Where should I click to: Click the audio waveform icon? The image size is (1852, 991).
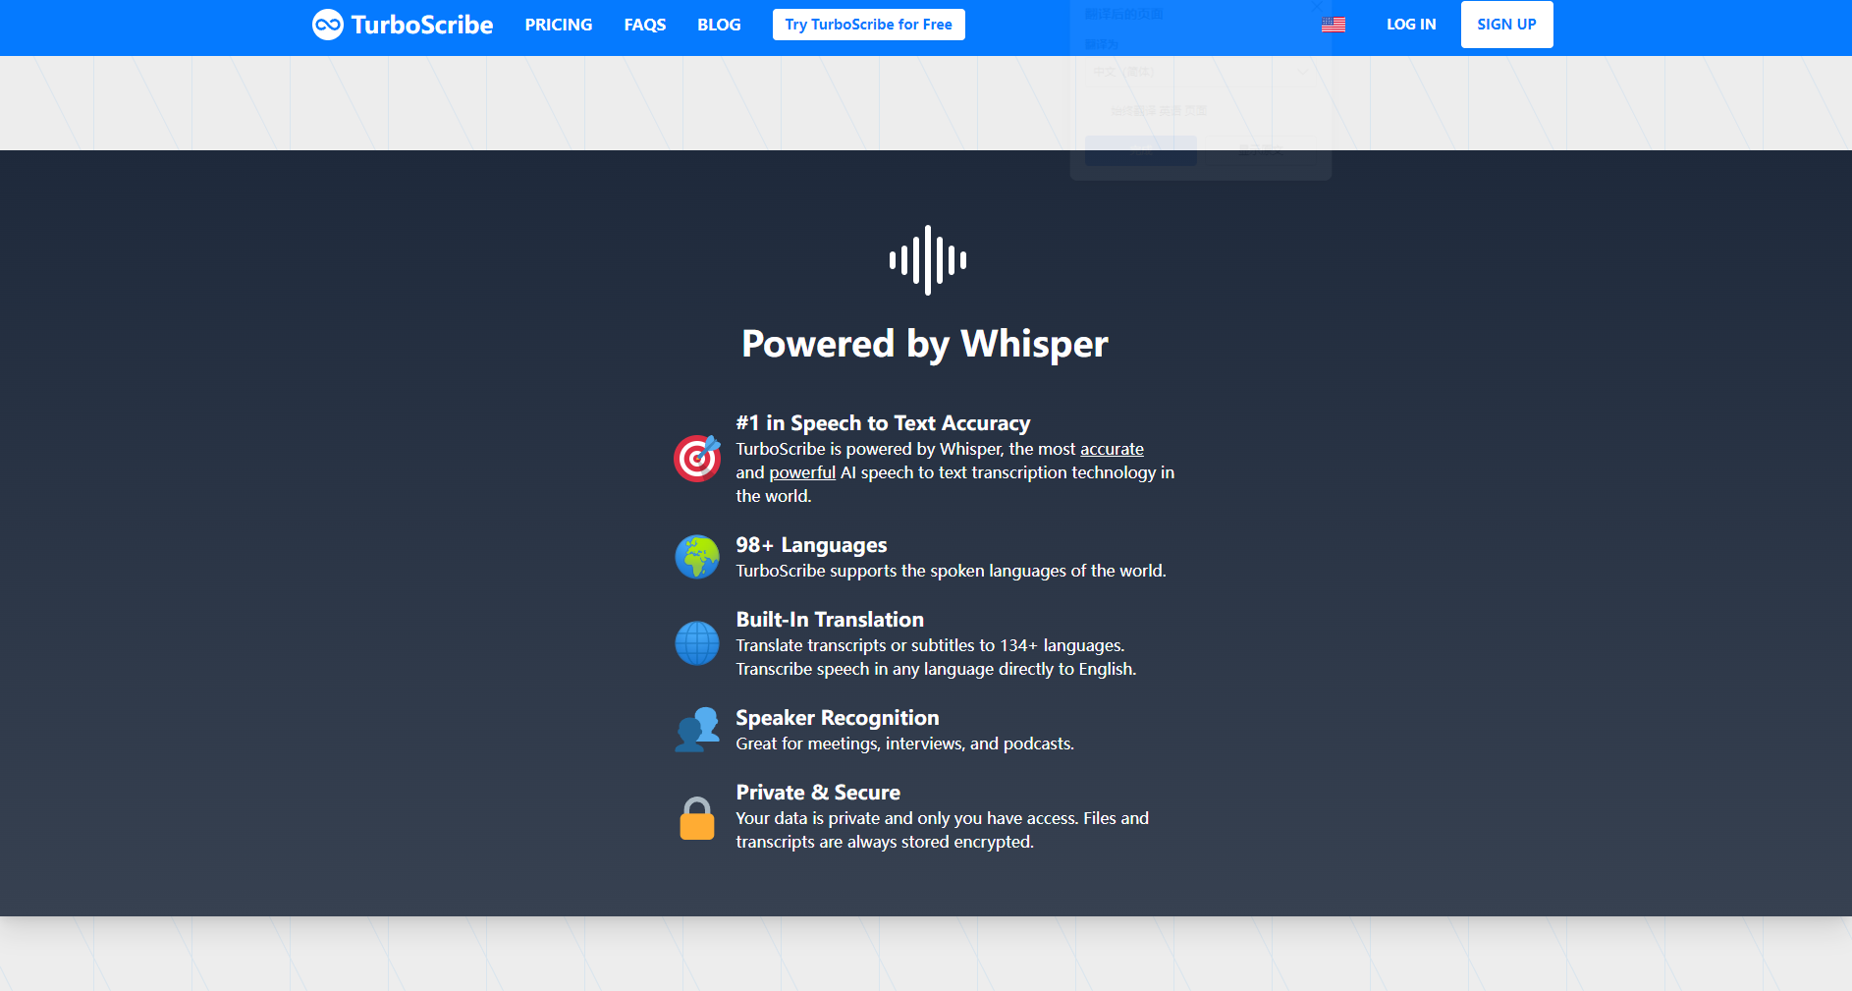(927, 260)
